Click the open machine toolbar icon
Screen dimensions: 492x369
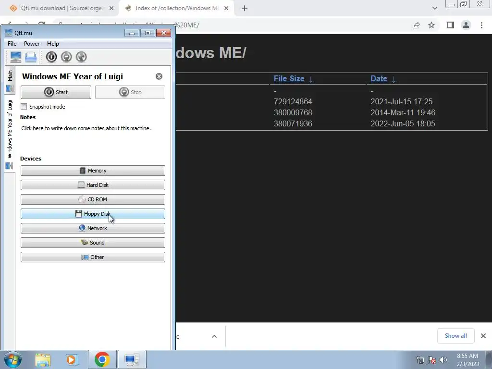[x=31, y=57]
